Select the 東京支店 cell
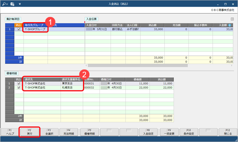Image resolution: width=238 pixels, height=142 pixels. [x=72, y=84]
